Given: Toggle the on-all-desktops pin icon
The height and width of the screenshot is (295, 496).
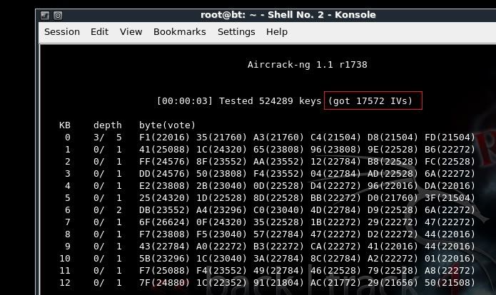Looking at the screenshot, I should tap(58, 15).
